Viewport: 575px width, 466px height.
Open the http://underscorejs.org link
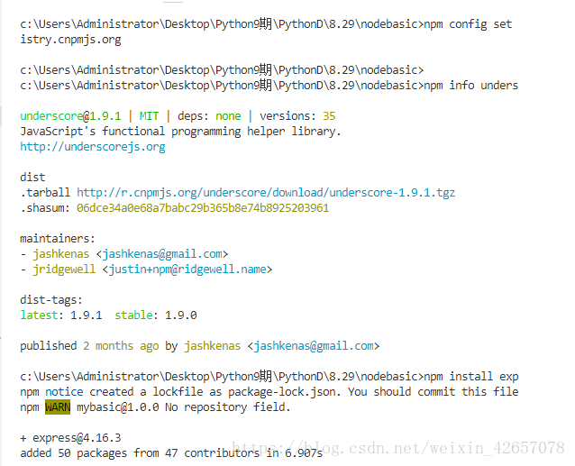pyautogui.click(x=93, y=147)
